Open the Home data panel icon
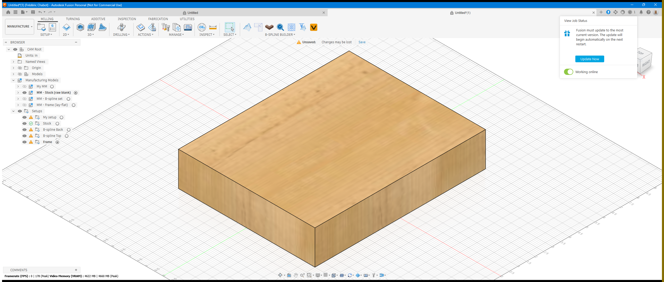 tap(8, 12)
